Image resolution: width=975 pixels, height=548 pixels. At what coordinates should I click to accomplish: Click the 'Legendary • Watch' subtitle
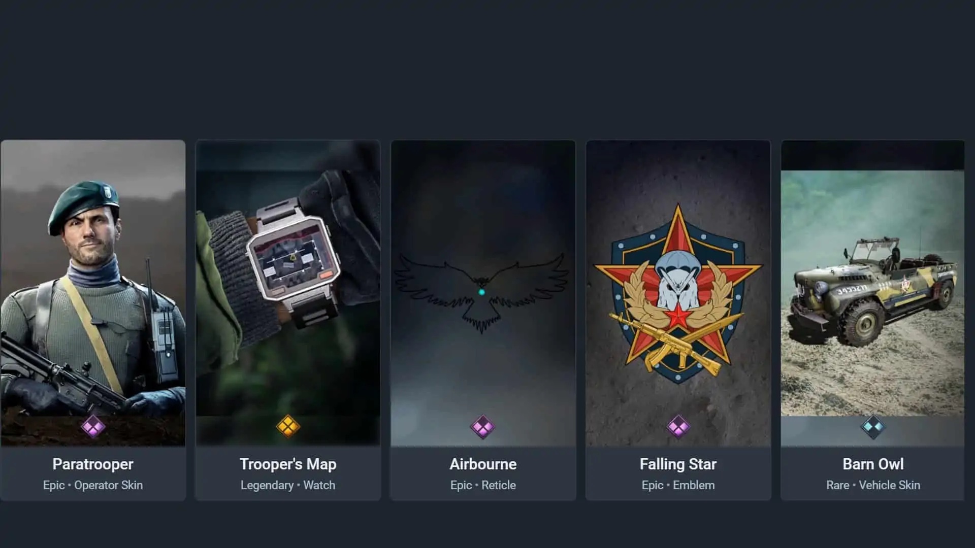tap(288, 485)
